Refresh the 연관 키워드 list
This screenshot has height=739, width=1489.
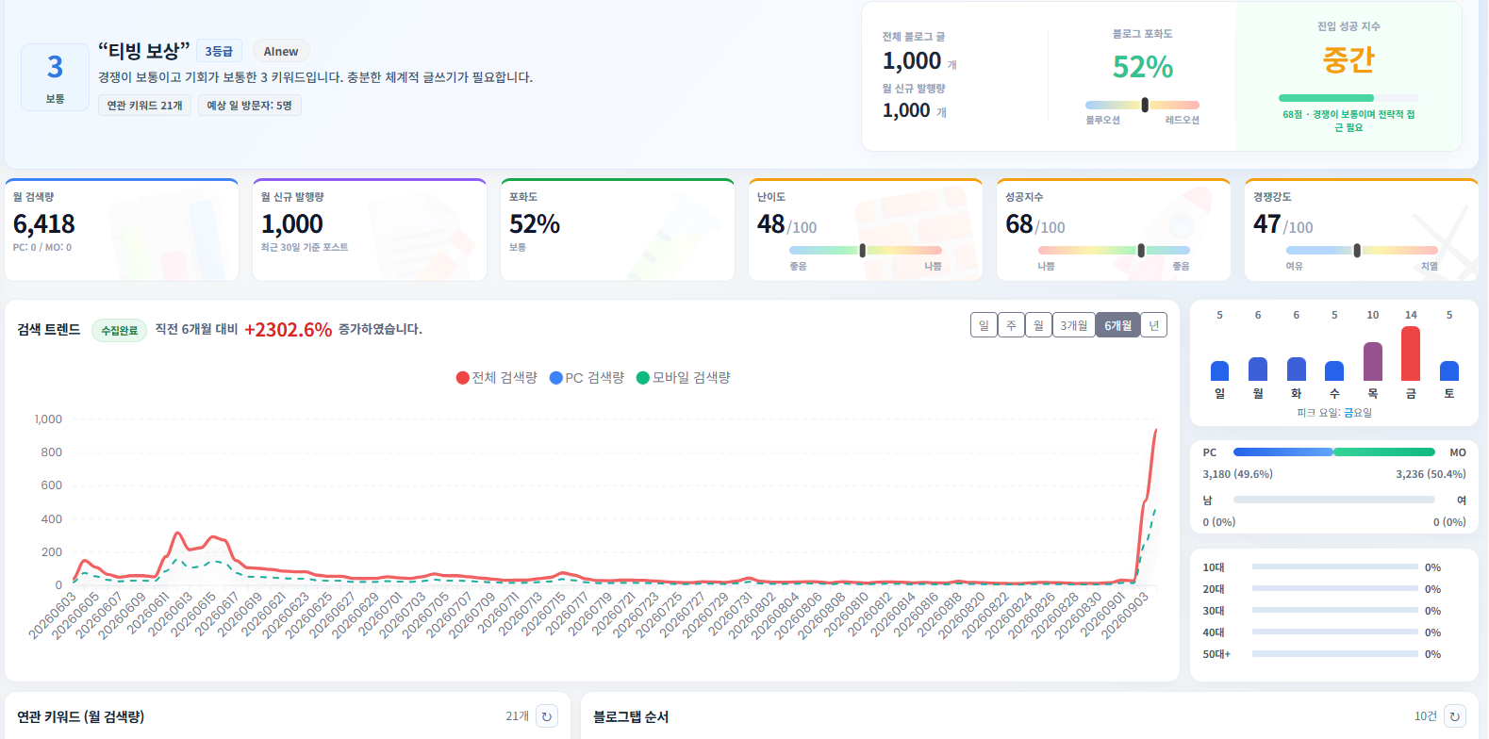(x=547, y=716)
